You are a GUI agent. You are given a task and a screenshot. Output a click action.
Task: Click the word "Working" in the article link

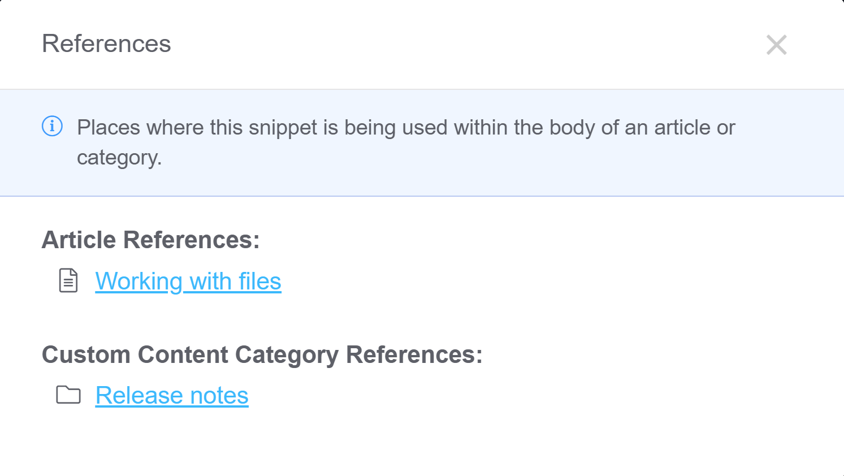[138, 282]
